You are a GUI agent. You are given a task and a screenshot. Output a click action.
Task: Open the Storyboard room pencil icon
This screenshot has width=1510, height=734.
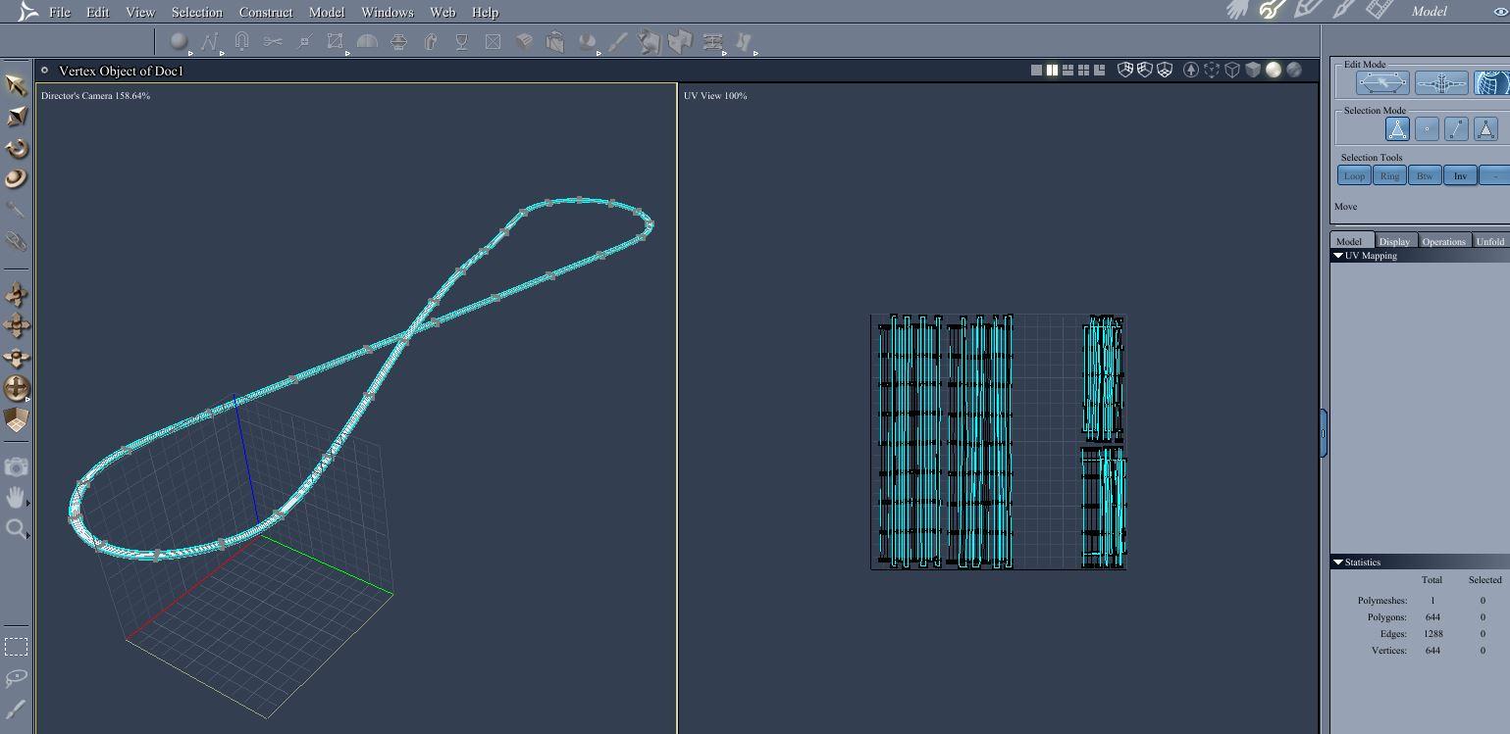tap(1309, 11)
